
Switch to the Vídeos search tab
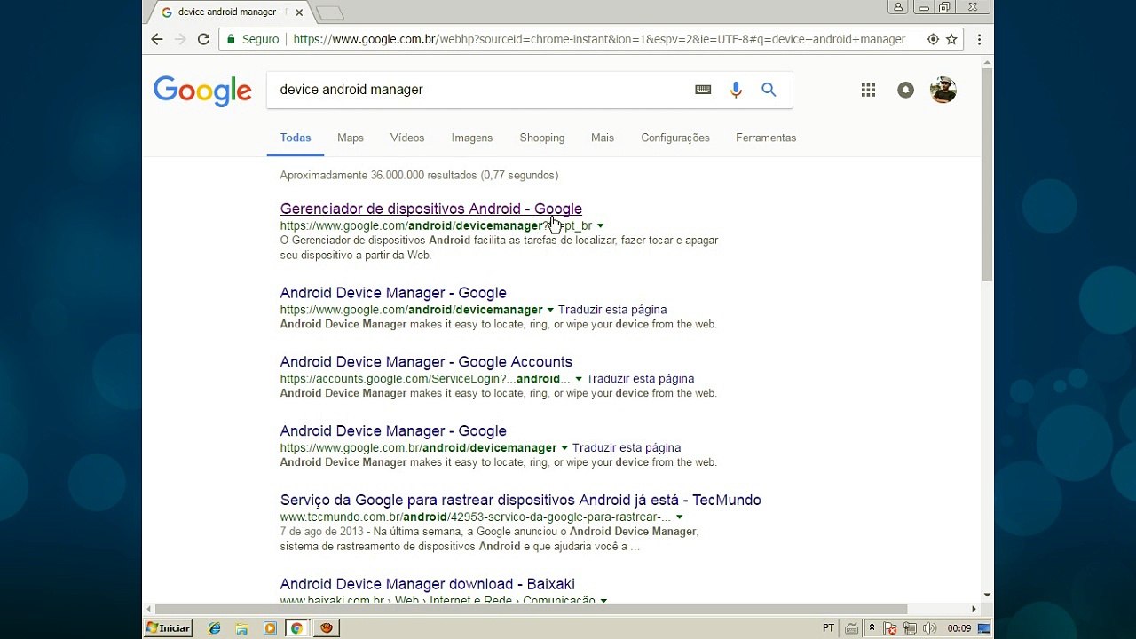(x=407, y=138)
